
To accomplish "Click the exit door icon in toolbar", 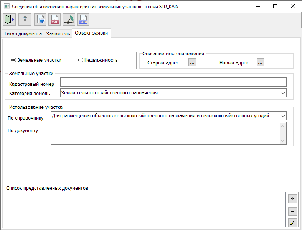I will 9,19.
